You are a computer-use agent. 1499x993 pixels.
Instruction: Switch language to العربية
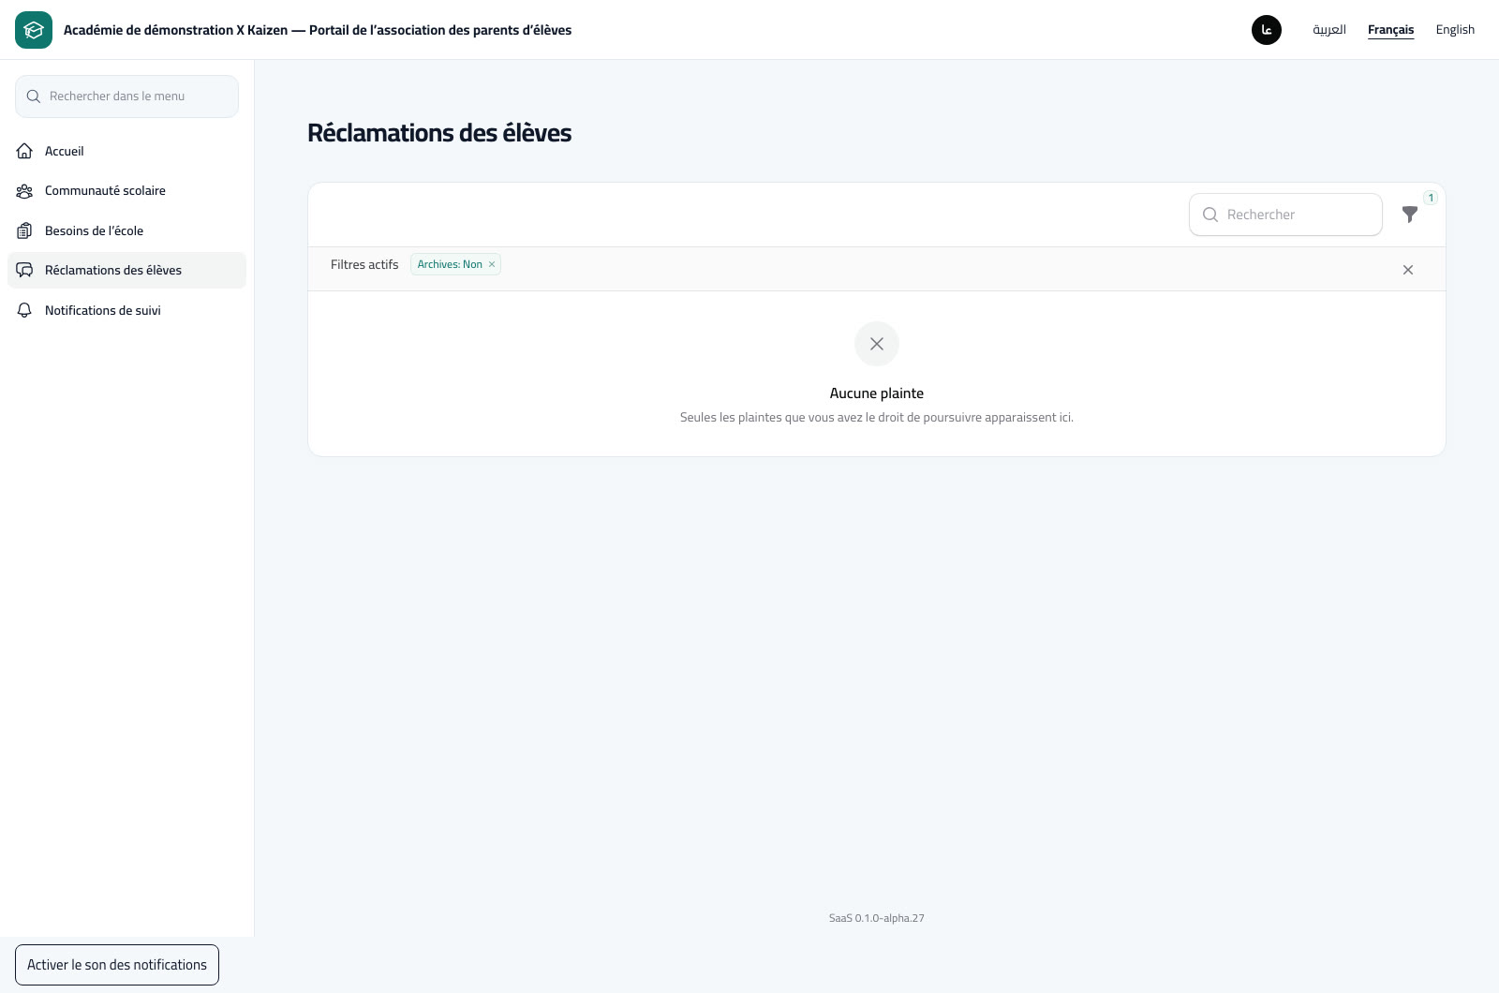[x=1329, y=30]
